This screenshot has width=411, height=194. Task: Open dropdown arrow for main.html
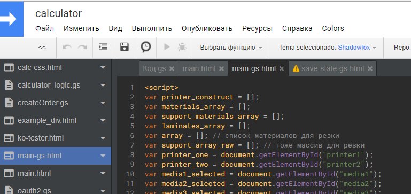[x=103, y=173]
